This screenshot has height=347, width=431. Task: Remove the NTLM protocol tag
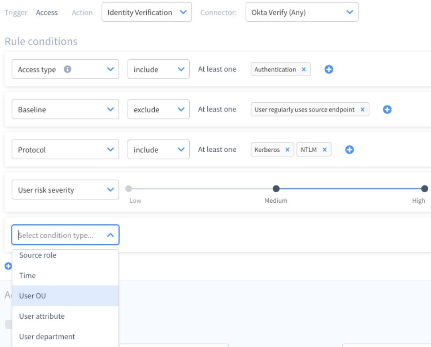point(324,150)
